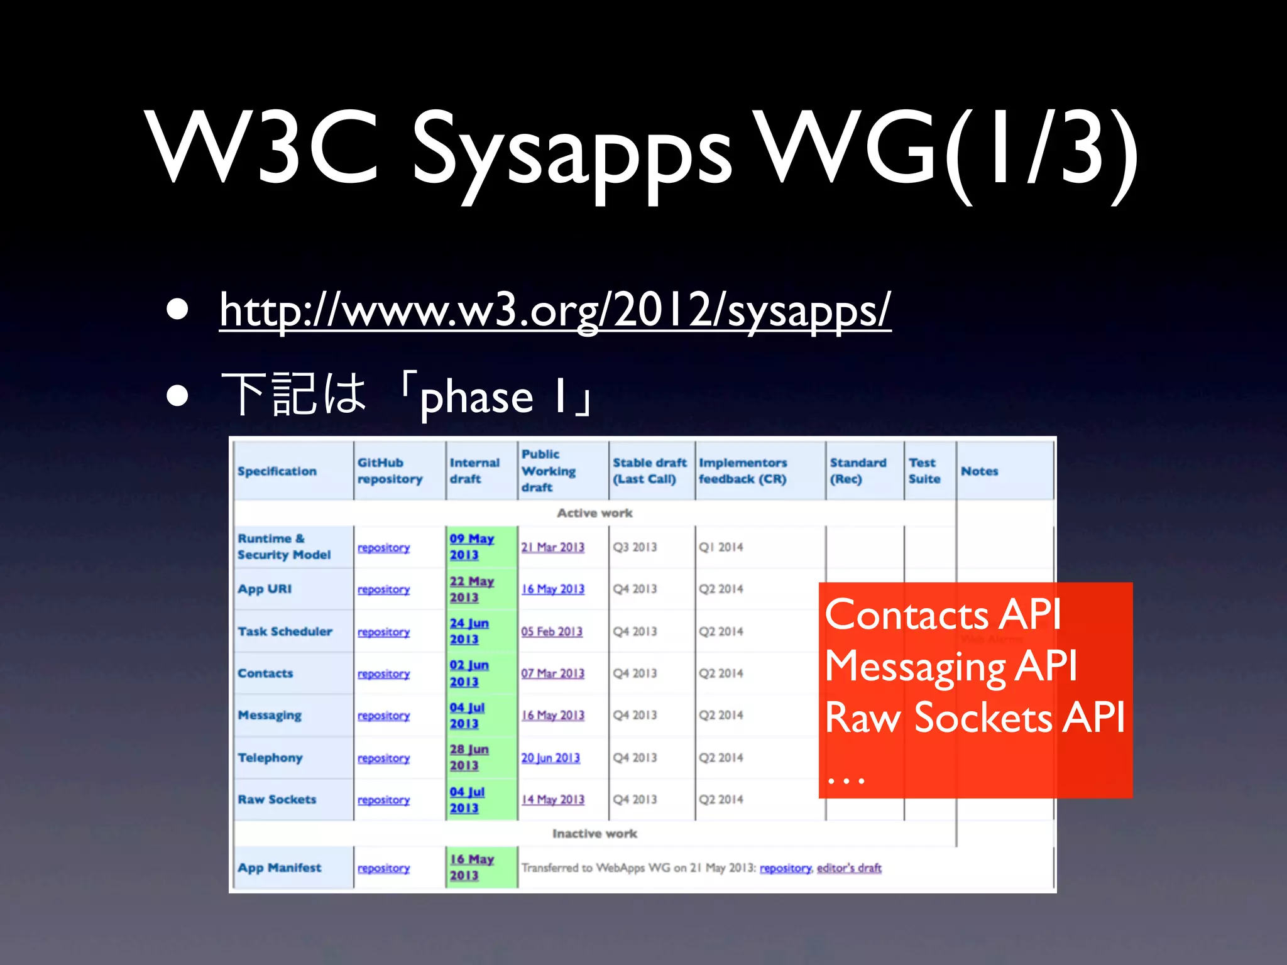Open App Manifest's 16 May 2013 internal draft
The width and height of the screenshot is (1287, 965).
pos(471,867)
